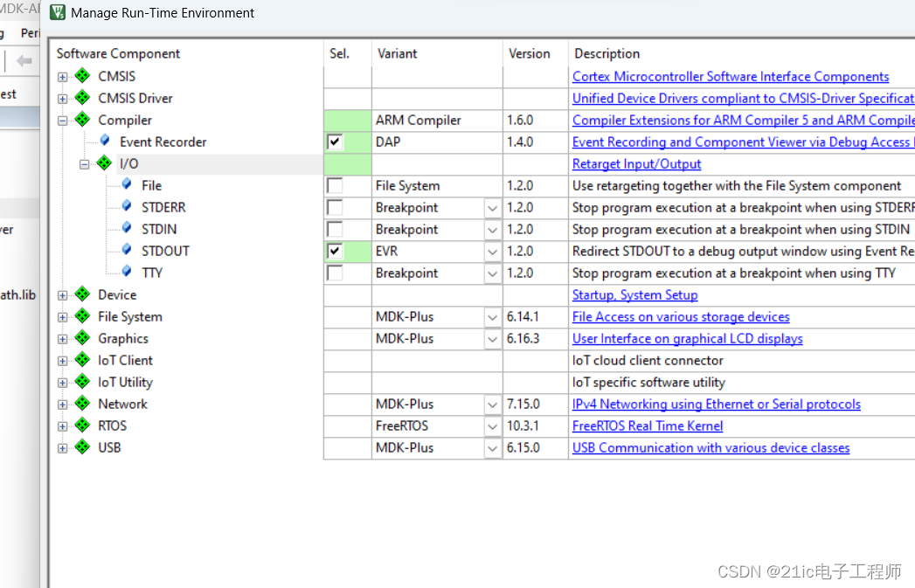Enable the STDERR component checkbox

click(335, 207)
